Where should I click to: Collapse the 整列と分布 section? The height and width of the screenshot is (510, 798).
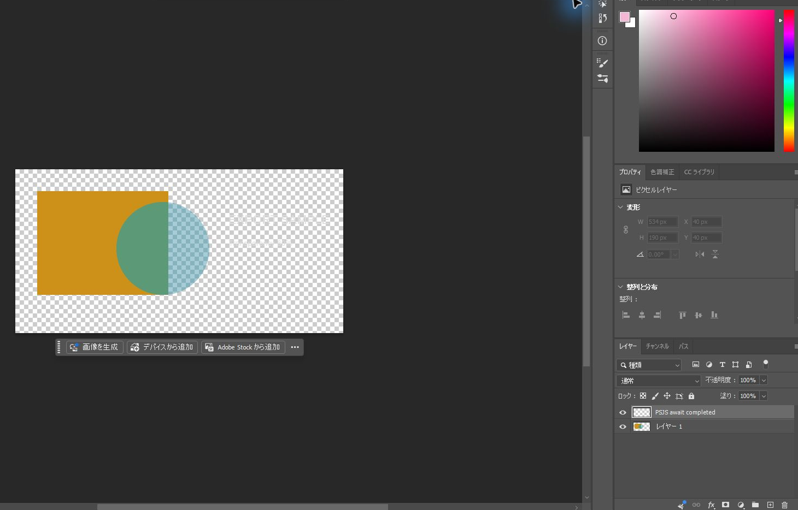pyautogui.click(x=620, y=287)
